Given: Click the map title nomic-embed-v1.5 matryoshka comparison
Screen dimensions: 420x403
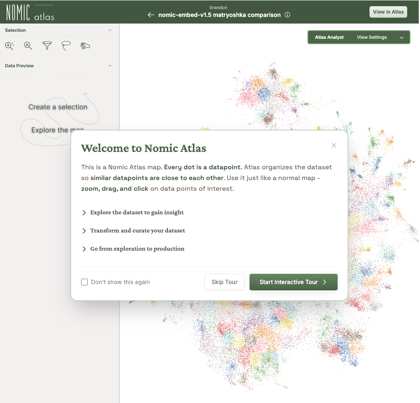Looking at the screenshot, I should coord(219,15).
